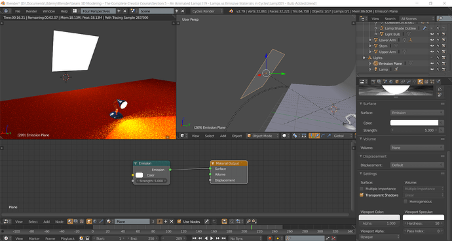Open the 3D viewport Object menu
The image size is (452, 241).
click(x=236, y=136)
